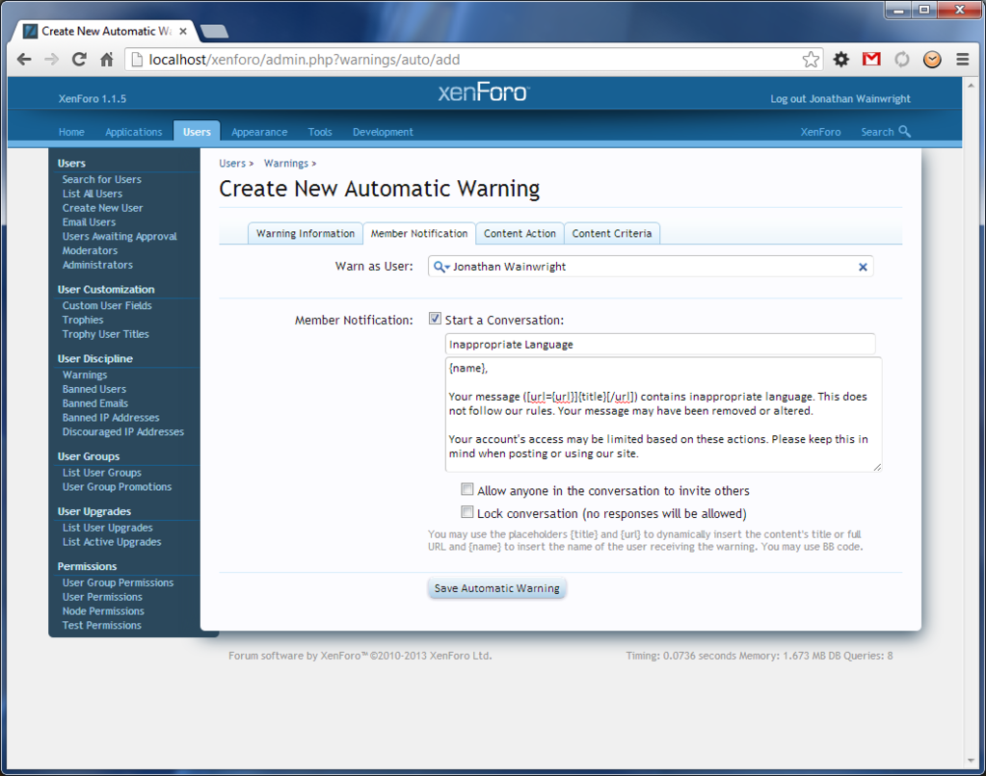
Task: Enable Lock conversation checkbox
Action: 467,513
